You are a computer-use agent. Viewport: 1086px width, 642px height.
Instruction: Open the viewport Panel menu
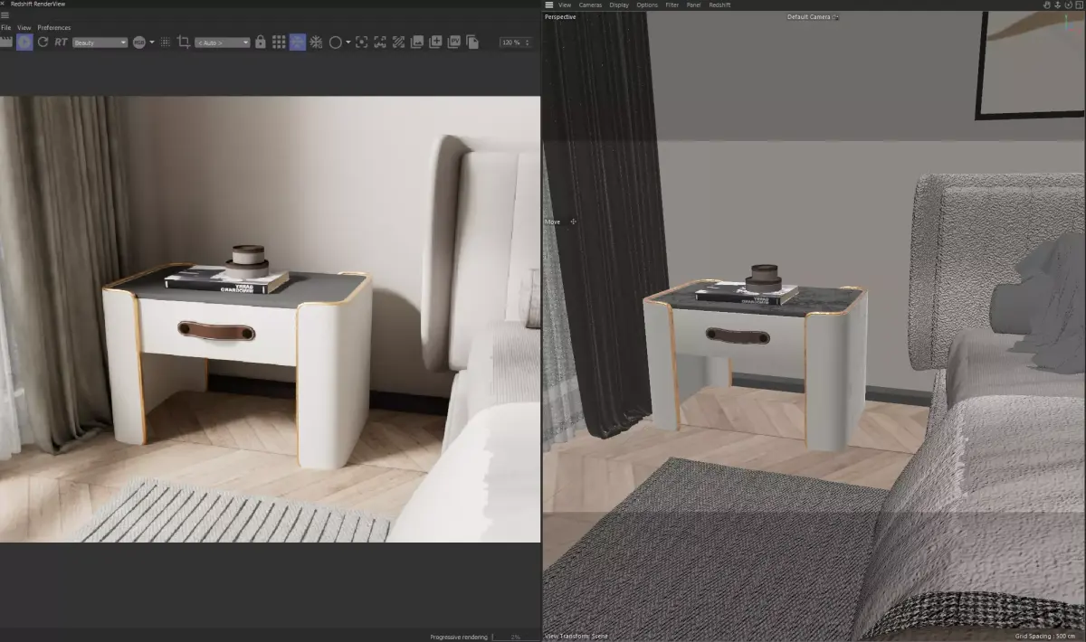pos(693,5)
